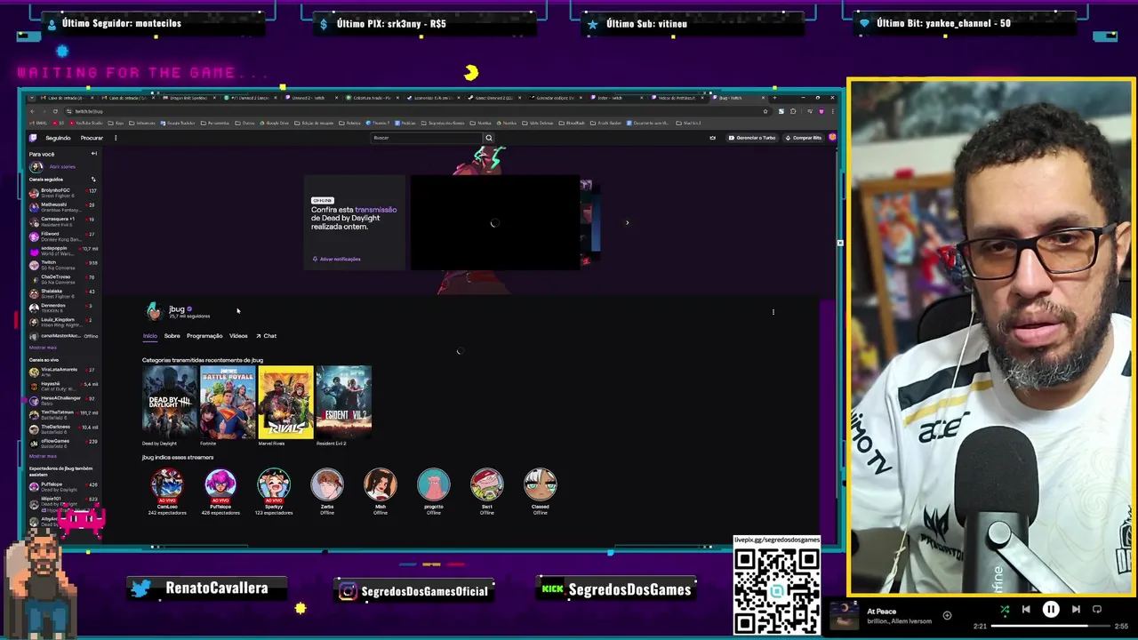Select the Vídeos channel tab

(238, 336)
